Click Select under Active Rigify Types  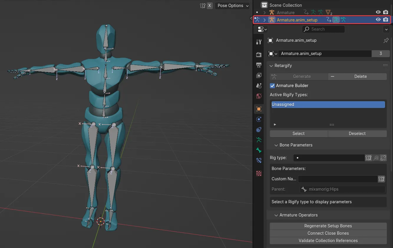(299, 134)
